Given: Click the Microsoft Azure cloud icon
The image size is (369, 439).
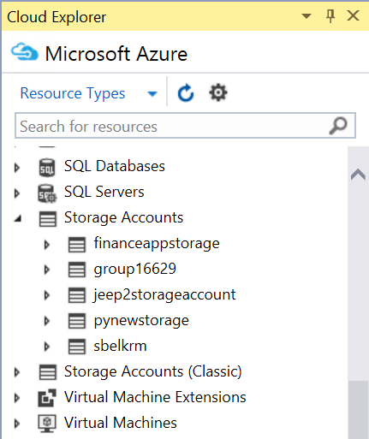Looking at the screenshot, I should pos(25,52).
